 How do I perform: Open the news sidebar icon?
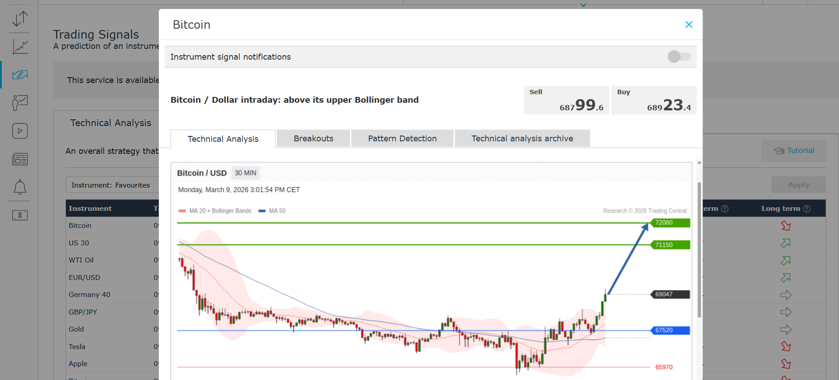coord(20,159)
